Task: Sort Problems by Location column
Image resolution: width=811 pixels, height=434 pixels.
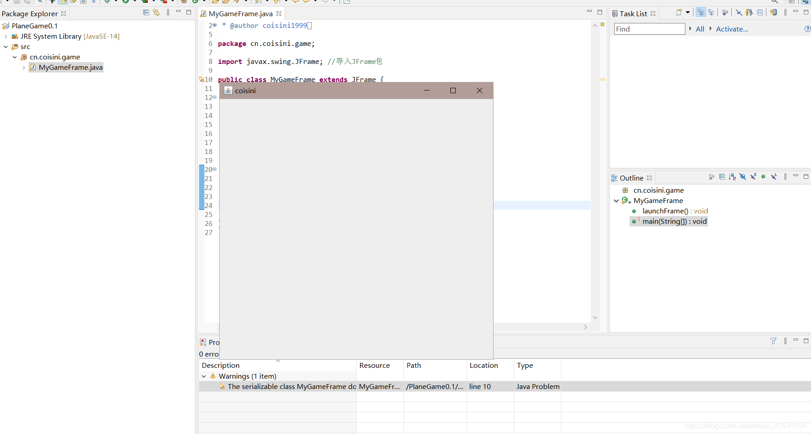Action: 490,366
